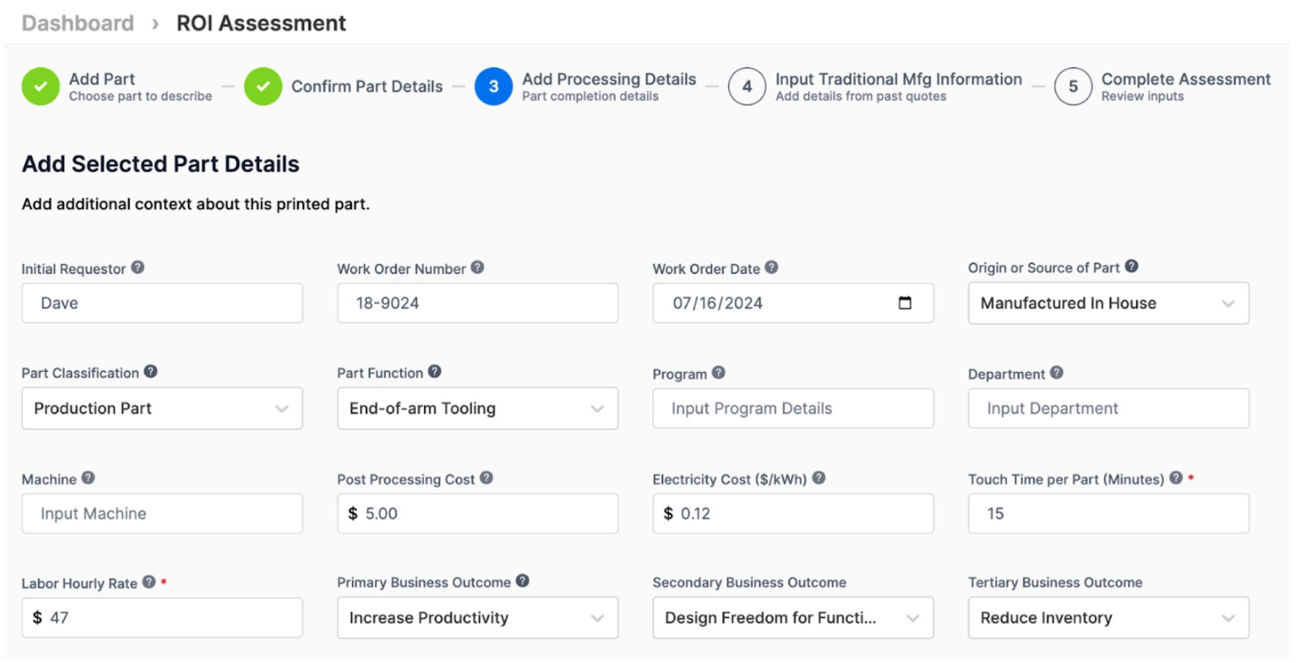This screenshot has width=1297, height=663.
Task: Open Secondary Business Outcome dropdown
Action: tap(792, 618)
